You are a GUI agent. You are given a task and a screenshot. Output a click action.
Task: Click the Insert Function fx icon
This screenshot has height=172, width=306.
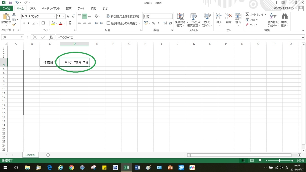(x=51, y=37)
